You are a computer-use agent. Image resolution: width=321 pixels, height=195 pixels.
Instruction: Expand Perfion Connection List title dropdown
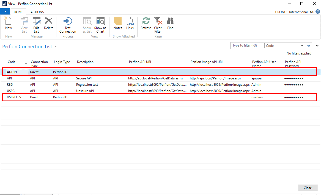55,47
